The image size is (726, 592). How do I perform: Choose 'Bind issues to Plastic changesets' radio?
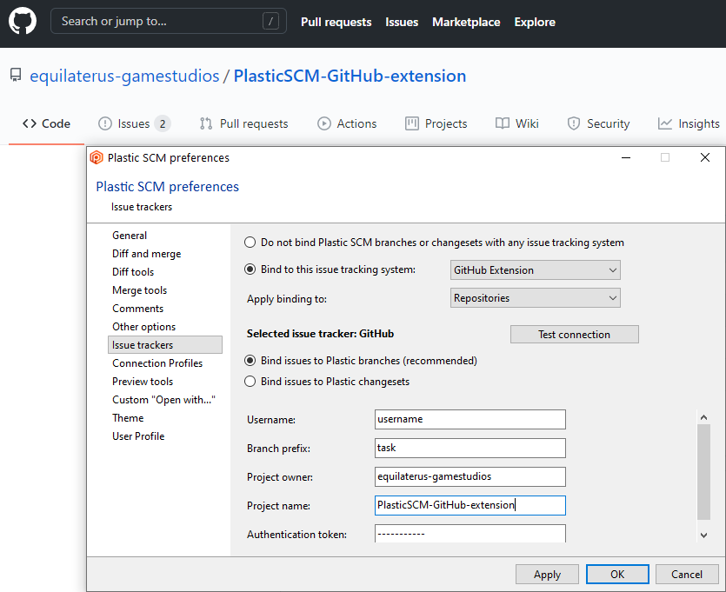[250, 382]
